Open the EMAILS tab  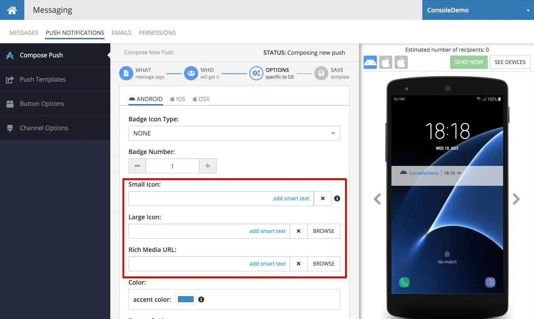tap(121, 33)
